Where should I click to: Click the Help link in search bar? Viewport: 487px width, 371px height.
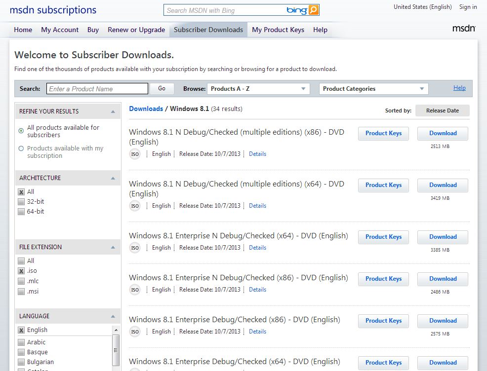459,88
